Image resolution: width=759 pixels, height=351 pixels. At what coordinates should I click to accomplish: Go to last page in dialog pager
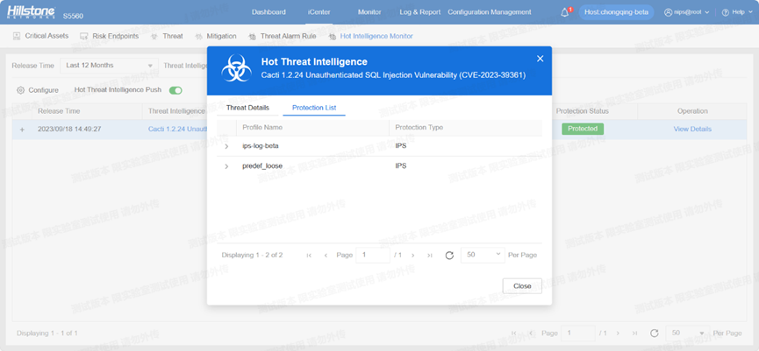click(x=430, y=256)
